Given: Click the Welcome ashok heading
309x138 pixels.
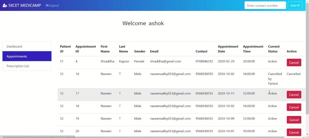Looking at the screenshot, I should [x=143, y=23].
